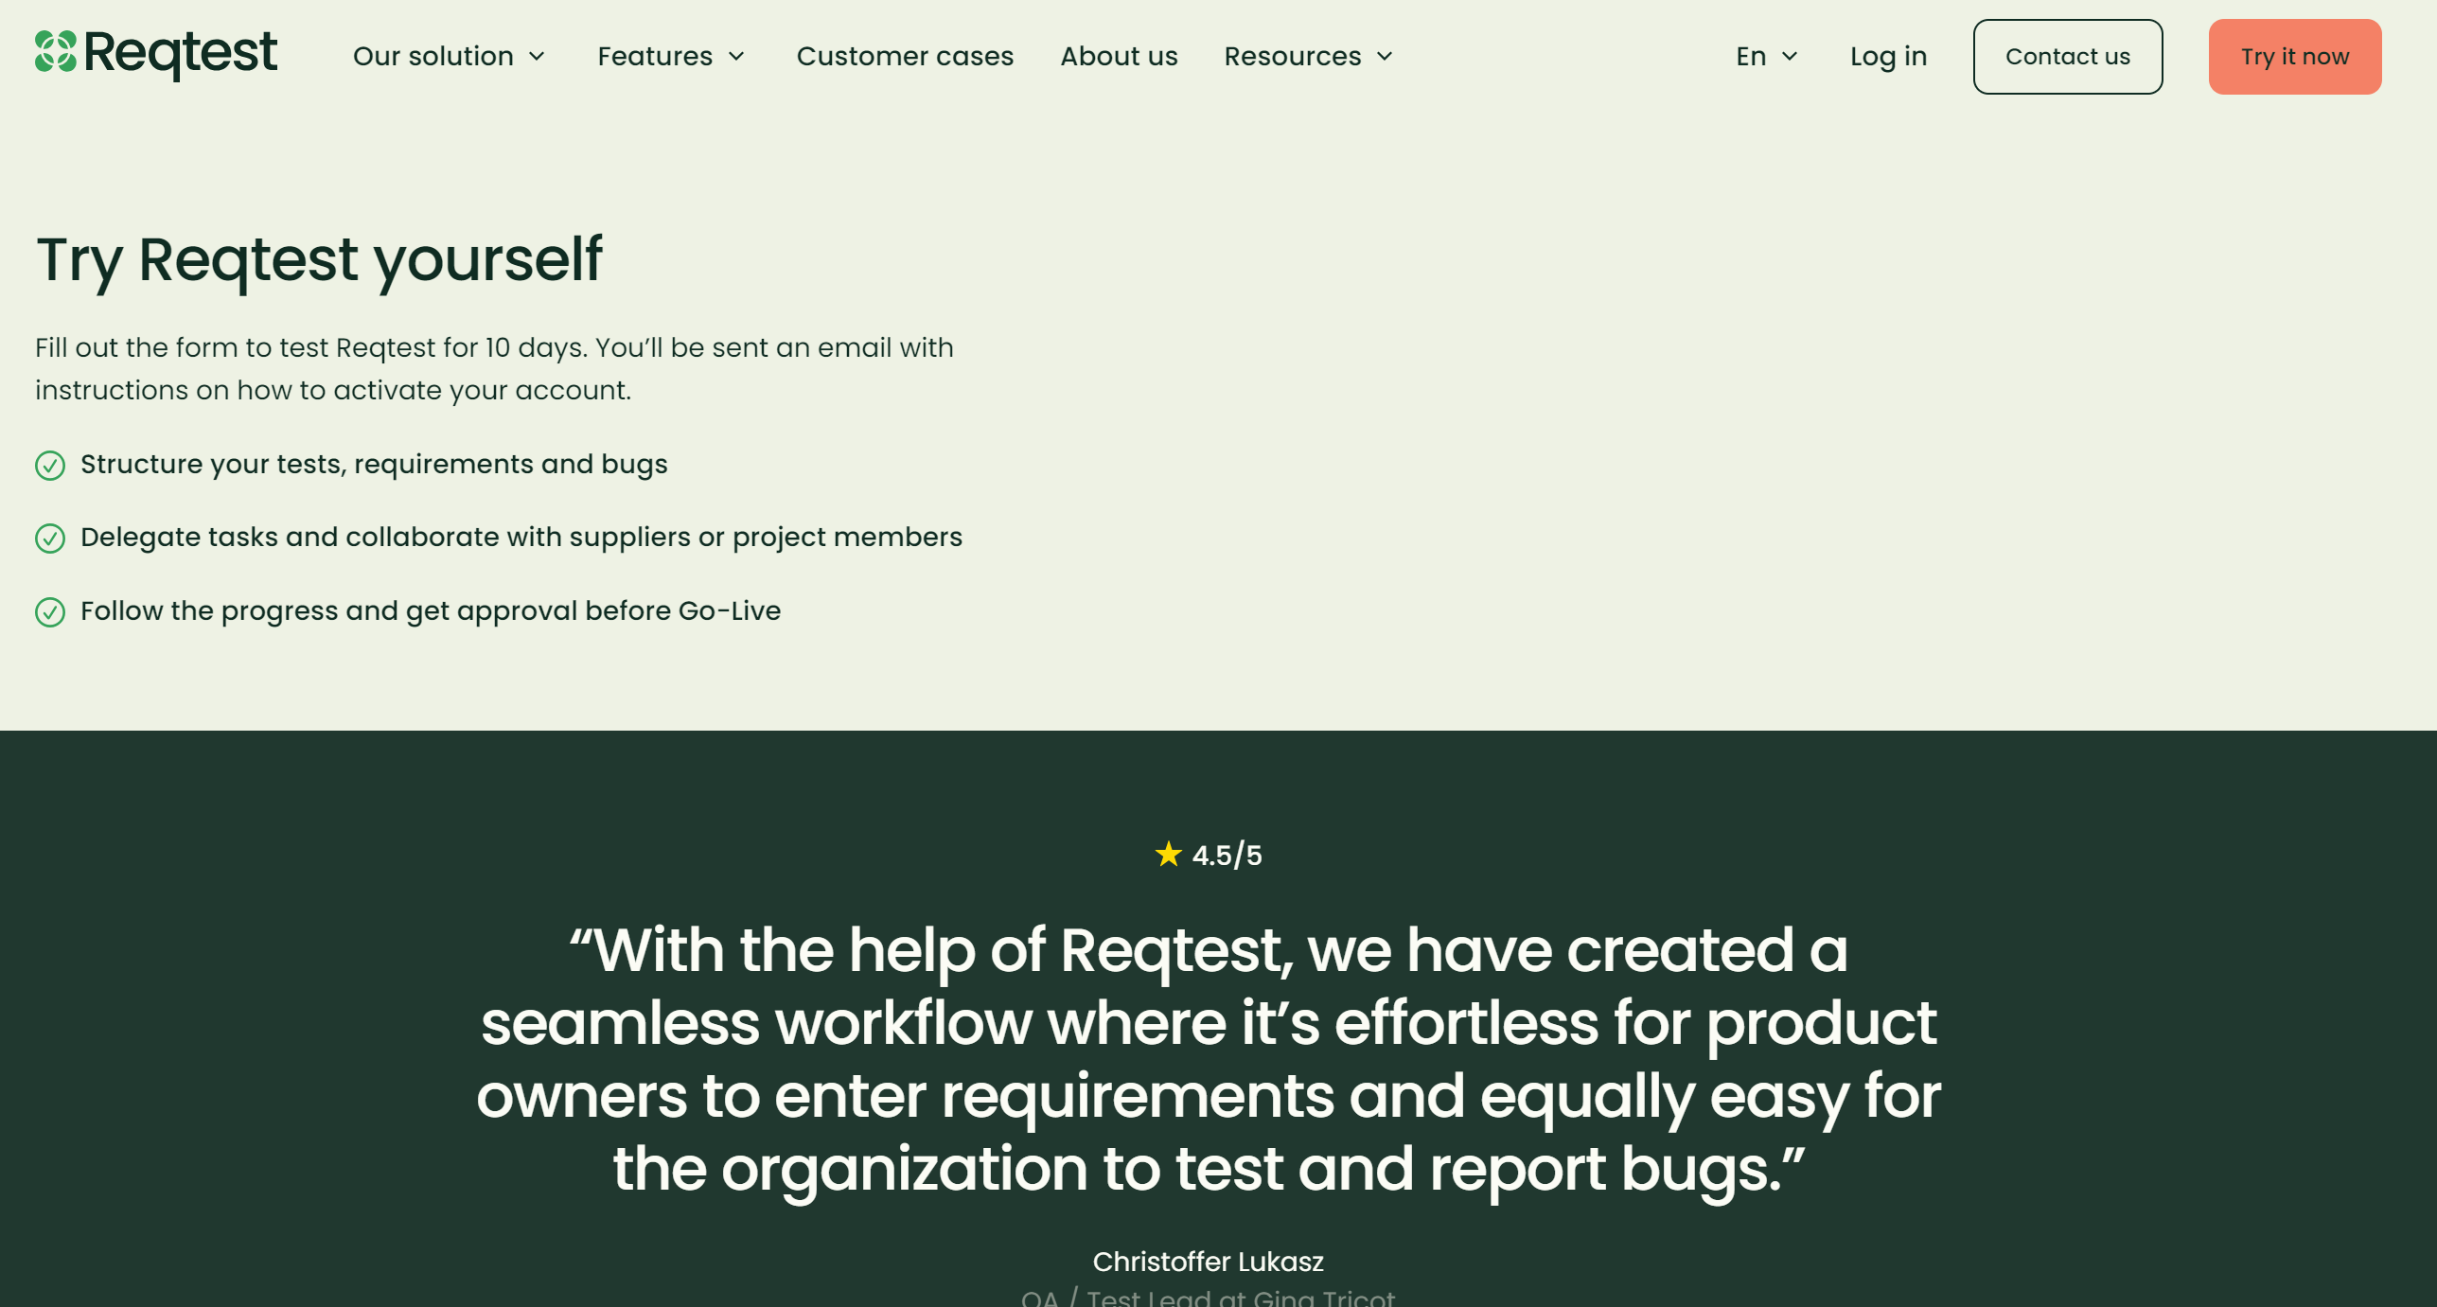Open the Our solution dropdown menu
This screenshot has height=1307, width=2437.
point(450,57)
